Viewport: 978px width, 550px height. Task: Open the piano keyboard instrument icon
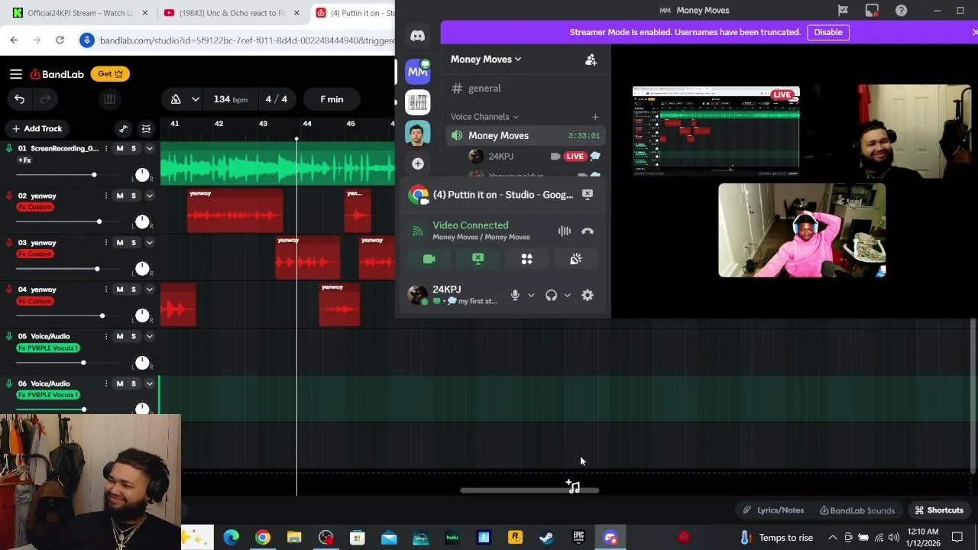pos(109,99)
